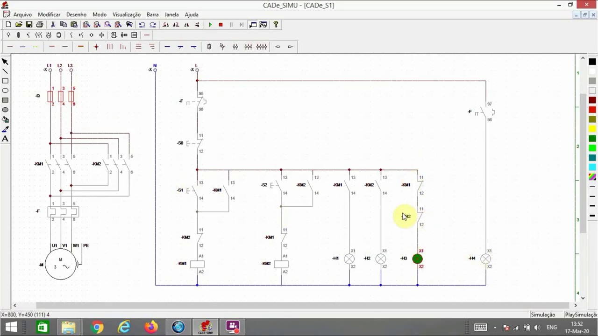Zoom in on the drawing
The image size is (598, 336).
(87, 24)
